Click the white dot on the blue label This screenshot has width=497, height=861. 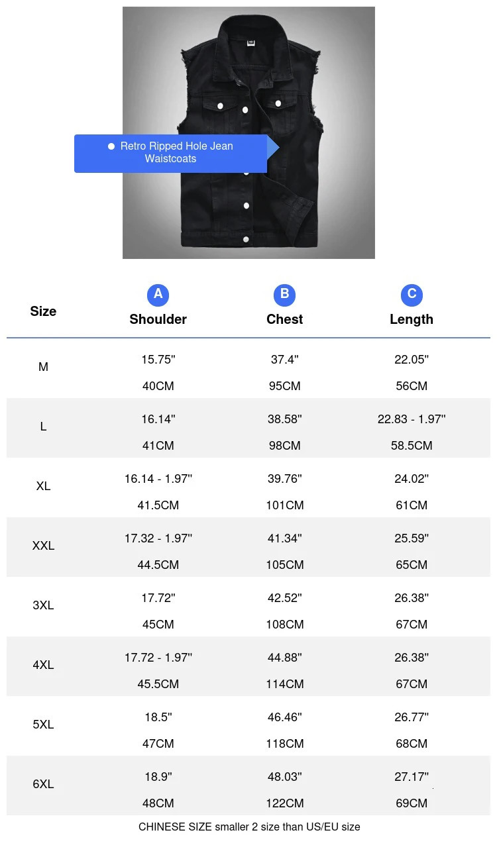point(111,146)
